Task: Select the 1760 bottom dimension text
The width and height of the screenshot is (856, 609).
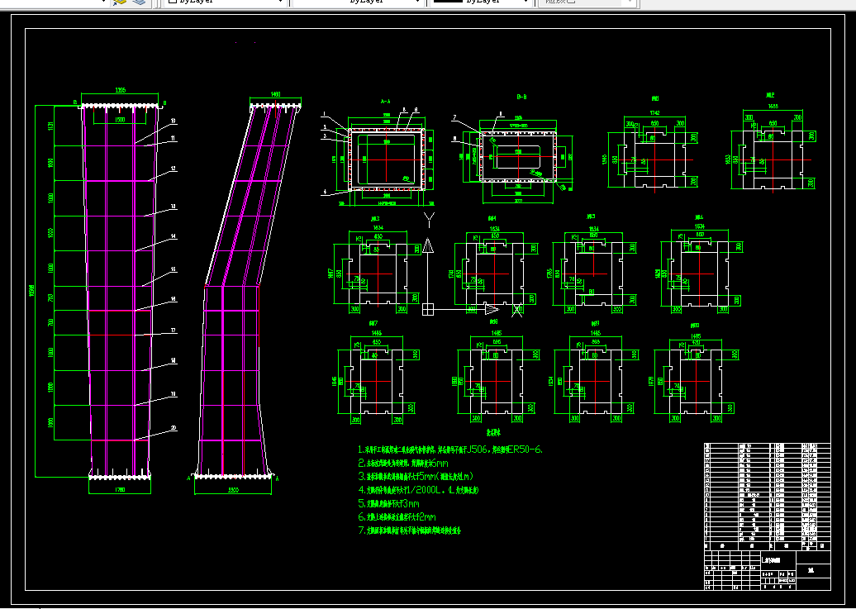Action: (x=120, y=490)
